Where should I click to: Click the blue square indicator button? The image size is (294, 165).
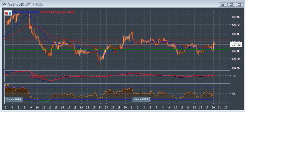10,13
